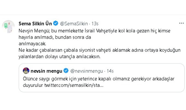The width and height of the screenshot is (186, 110).
Task: Click the 13s tweet timestamp
Action: pos(95,24)
